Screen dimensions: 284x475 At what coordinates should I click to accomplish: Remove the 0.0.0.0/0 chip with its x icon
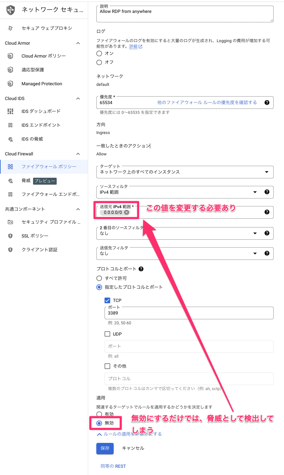coord(127,212)
